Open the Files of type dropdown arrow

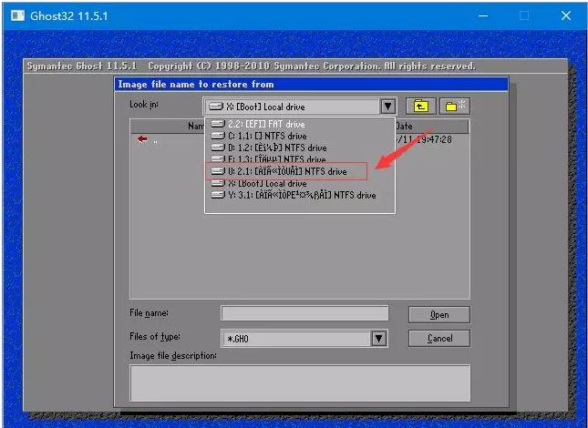coord(378,339)
